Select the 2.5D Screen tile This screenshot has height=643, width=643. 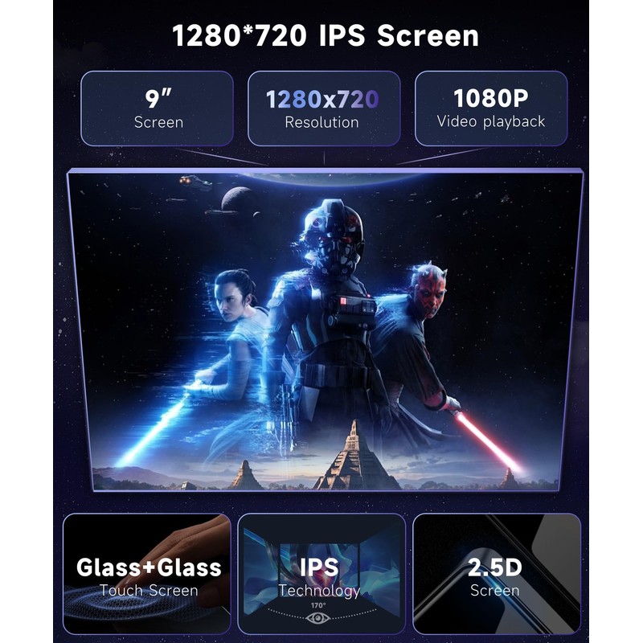click(x=497, y=574)
